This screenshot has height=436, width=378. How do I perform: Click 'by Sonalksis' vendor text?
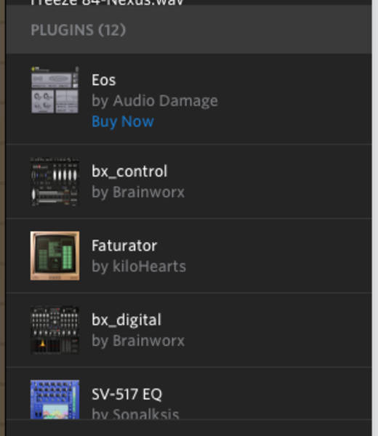[135, 413]
